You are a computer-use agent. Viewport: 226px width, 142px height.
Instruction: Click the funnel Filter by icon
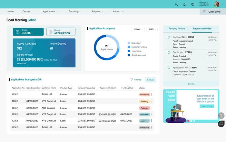pos(132,80)
